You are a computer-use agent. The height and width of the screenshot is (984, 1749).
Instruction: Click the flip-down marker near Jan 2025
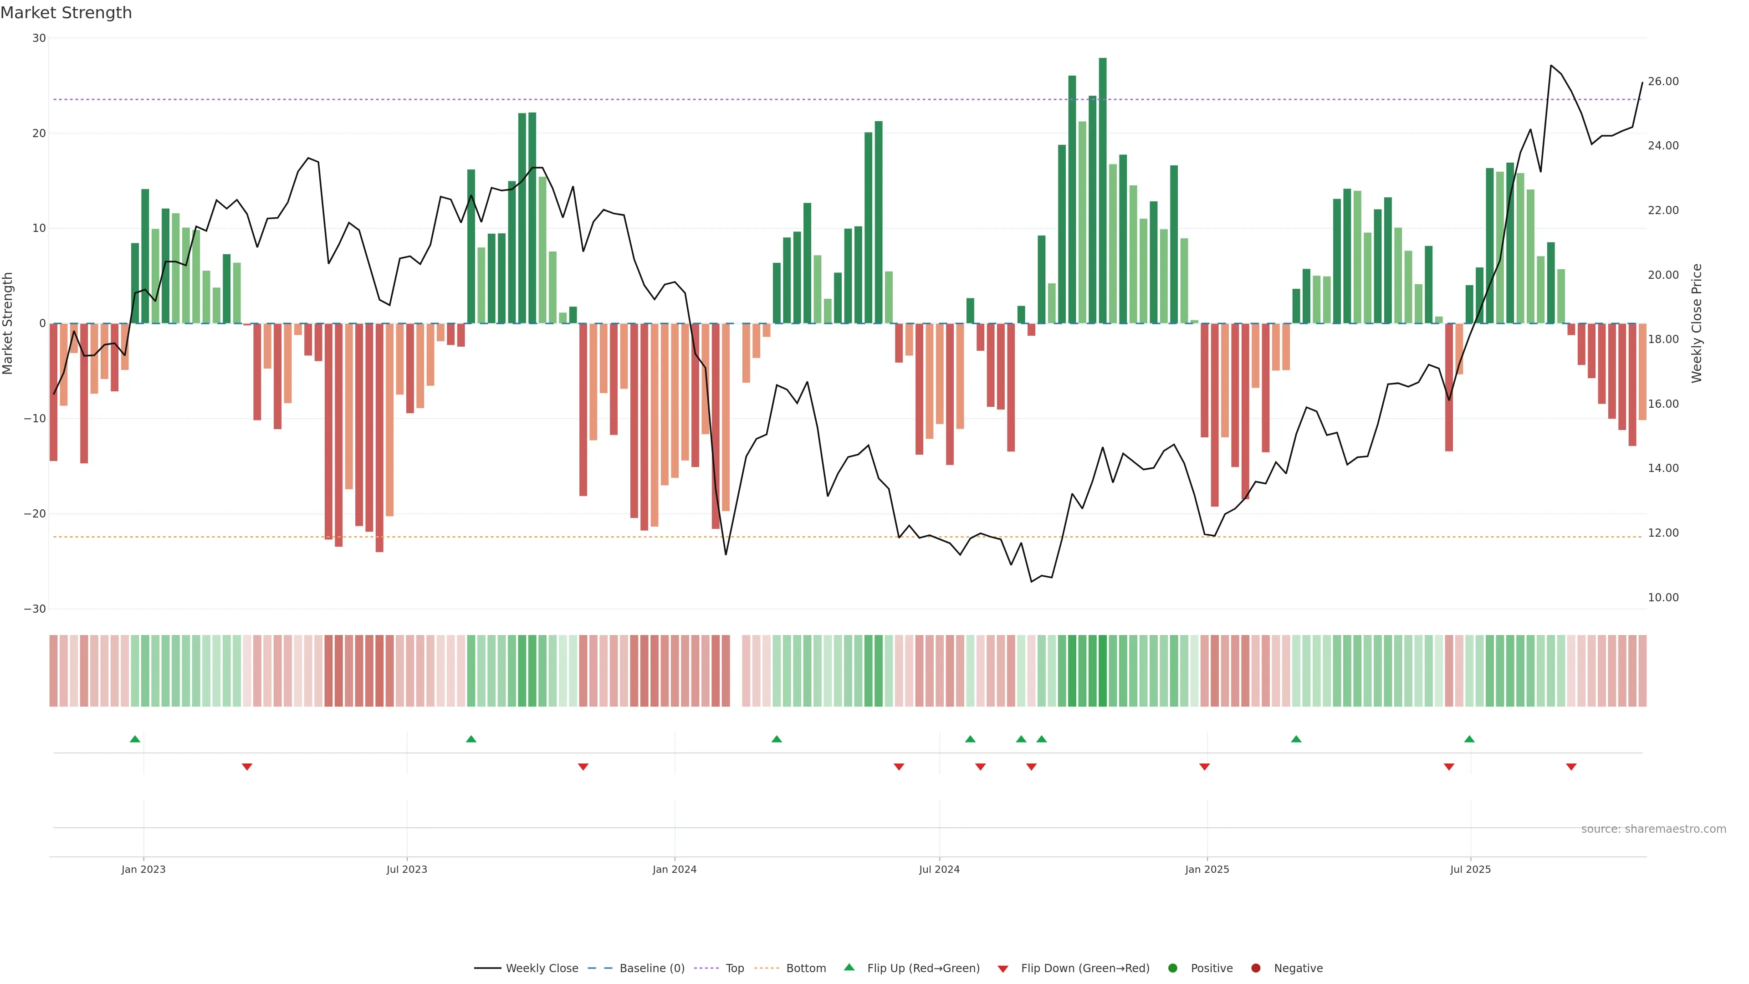1204,767
